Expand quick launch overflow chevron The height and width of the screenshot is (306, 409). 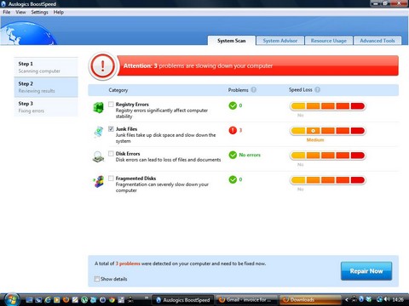[x=147, y=297]
